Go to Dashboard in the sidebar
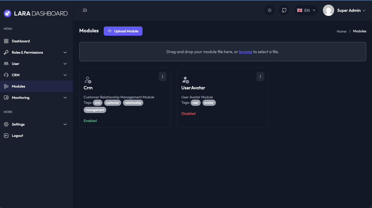 pyautogui.click(x=21, y=41)
